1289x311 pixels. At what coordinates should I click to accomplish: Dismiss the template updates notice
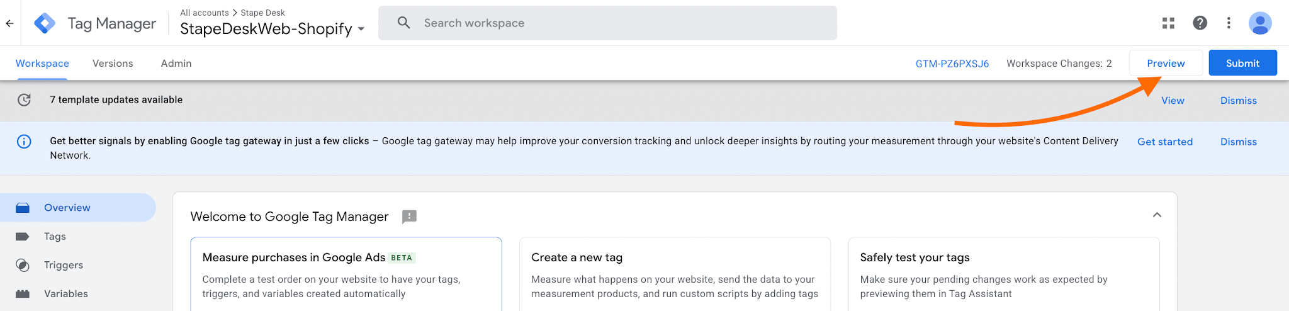pos(1238,101)
